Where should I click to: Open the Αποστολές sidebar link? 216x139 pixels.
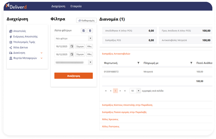click(x=20, y=31)
